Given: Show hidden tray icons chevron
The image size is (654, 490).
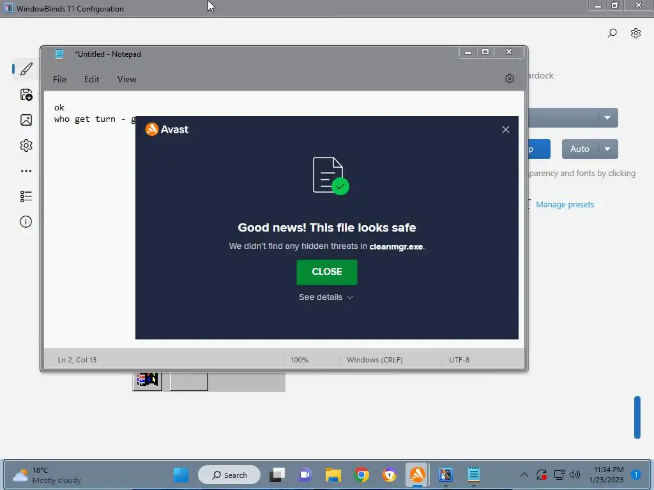Looking at the screenshot, I should 524,475.
